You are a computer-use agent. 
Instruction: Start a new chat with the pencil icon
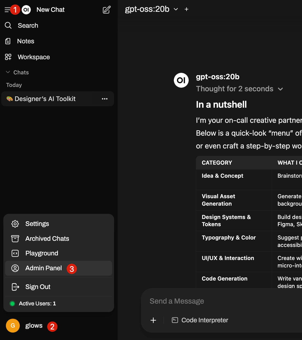[107, 10]
